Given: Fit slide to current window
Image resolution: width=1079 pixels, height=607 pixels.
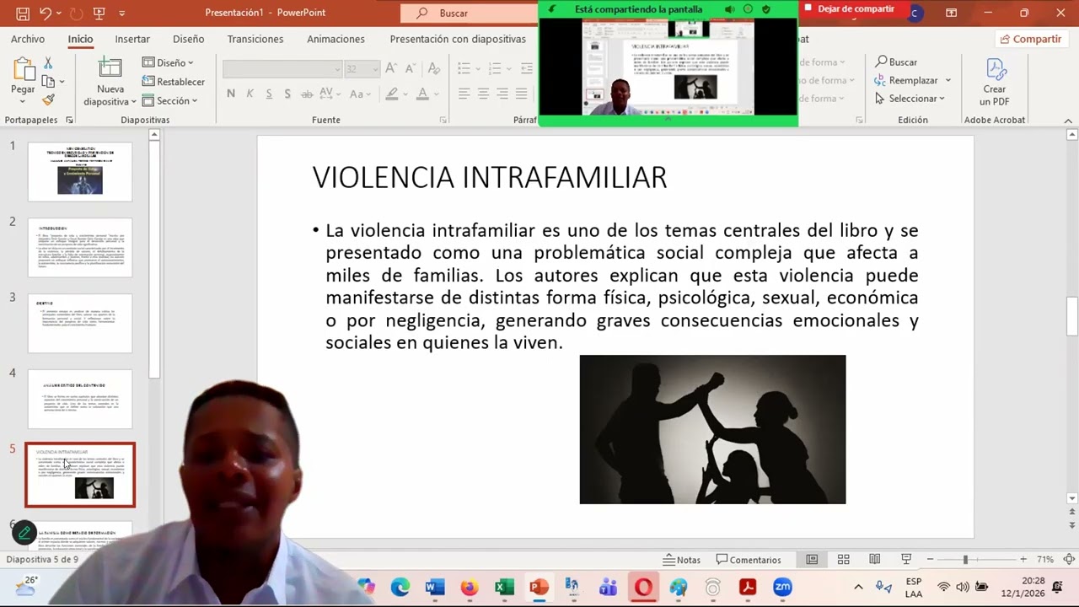Looking at the screenshot, I should click(x=1069, y=560).
